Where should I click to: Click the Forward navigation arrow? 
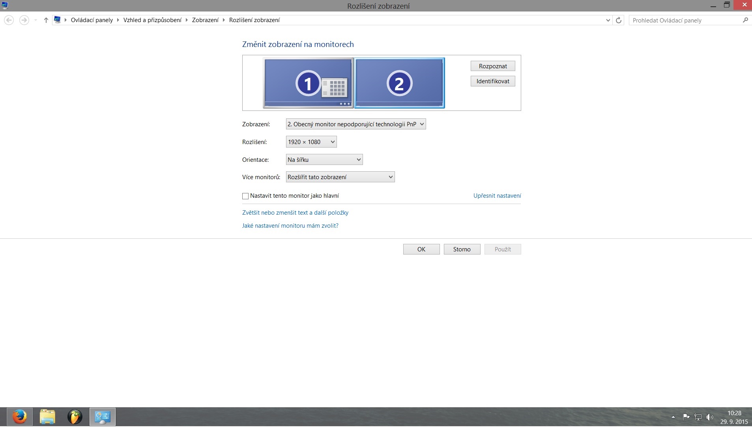pos(24,20)
